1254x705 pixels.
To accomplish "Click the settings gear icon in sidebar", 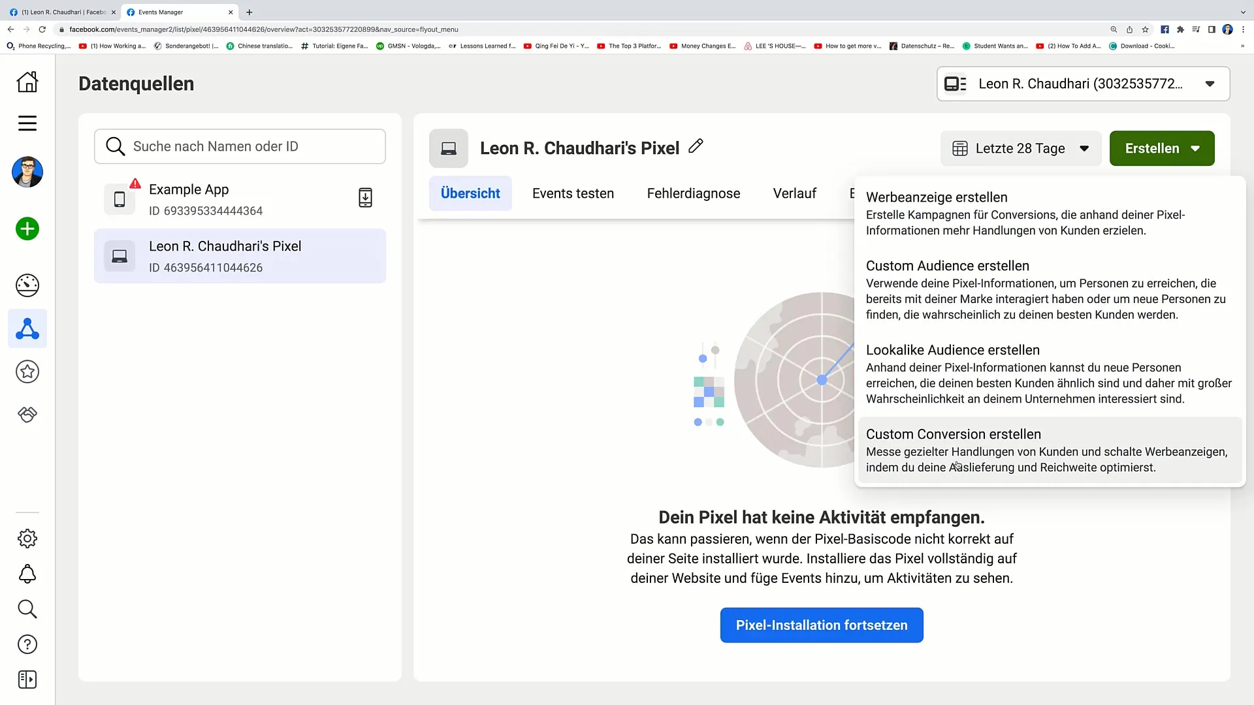I will click(x=27, y=538).
